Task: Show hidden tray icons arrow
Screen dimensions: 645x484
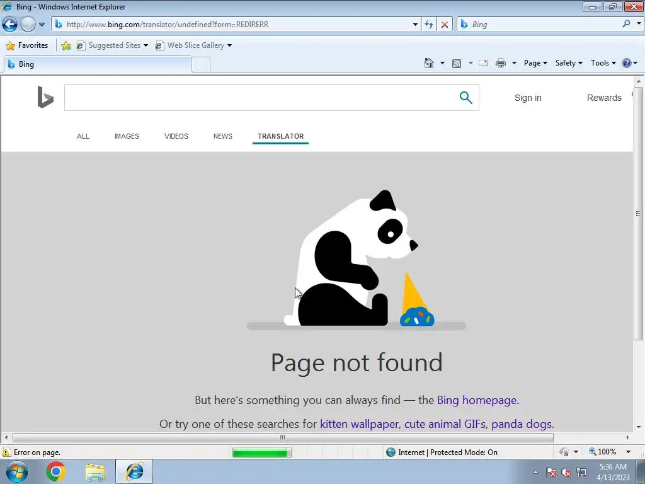Action: (x=535, y=472)
